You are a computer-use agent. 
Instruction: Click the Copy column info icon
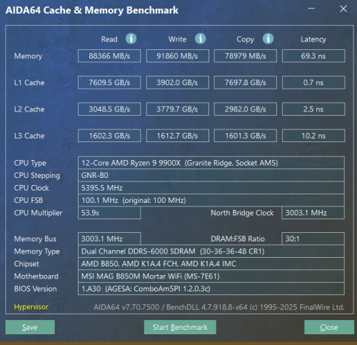click(268, 39)
